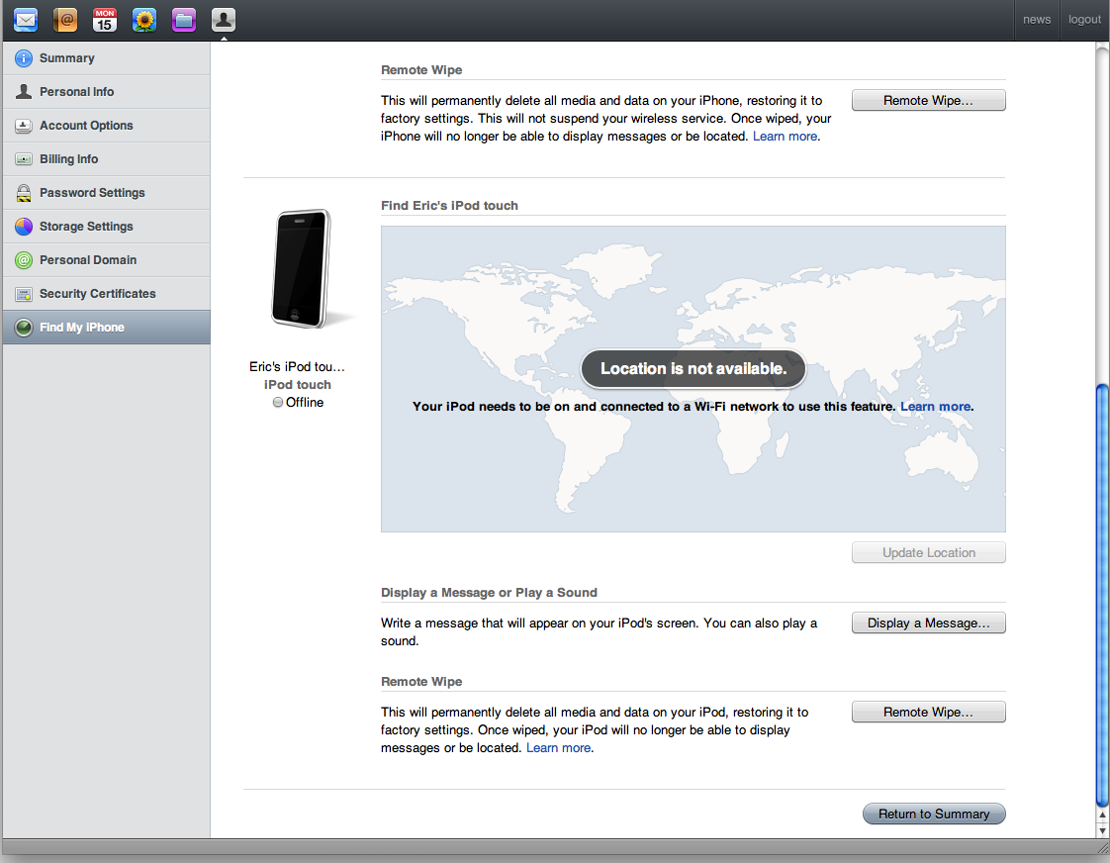Image resolution: width=1110 pixels, height=863 pixels.
Task: Click the Security Certificates icon
Action: click(x=24, y=294)
